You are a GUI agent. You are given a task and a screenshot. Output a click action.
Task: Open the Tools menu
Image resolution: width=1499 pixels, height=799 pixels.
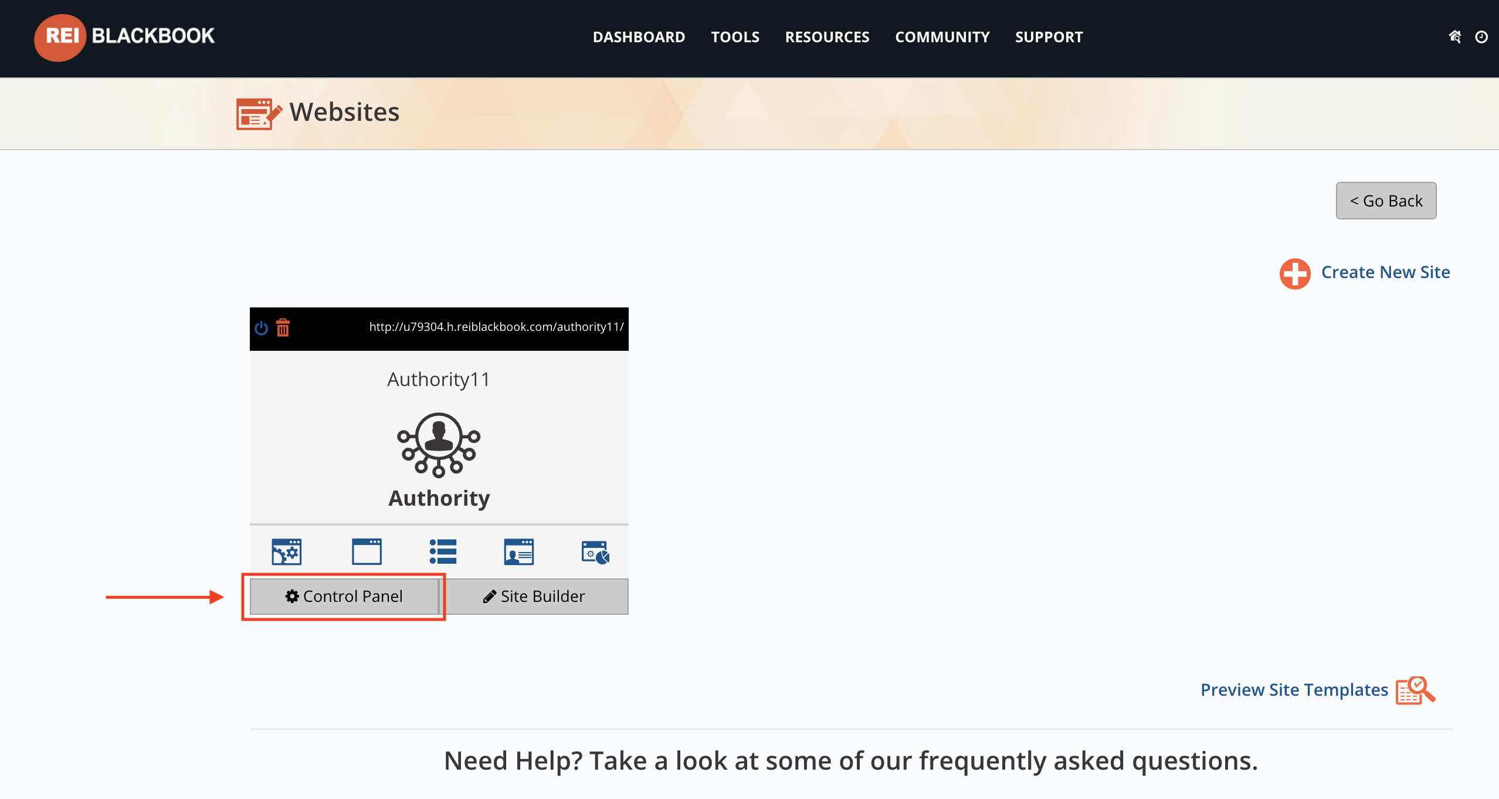[x=735, y=37]
